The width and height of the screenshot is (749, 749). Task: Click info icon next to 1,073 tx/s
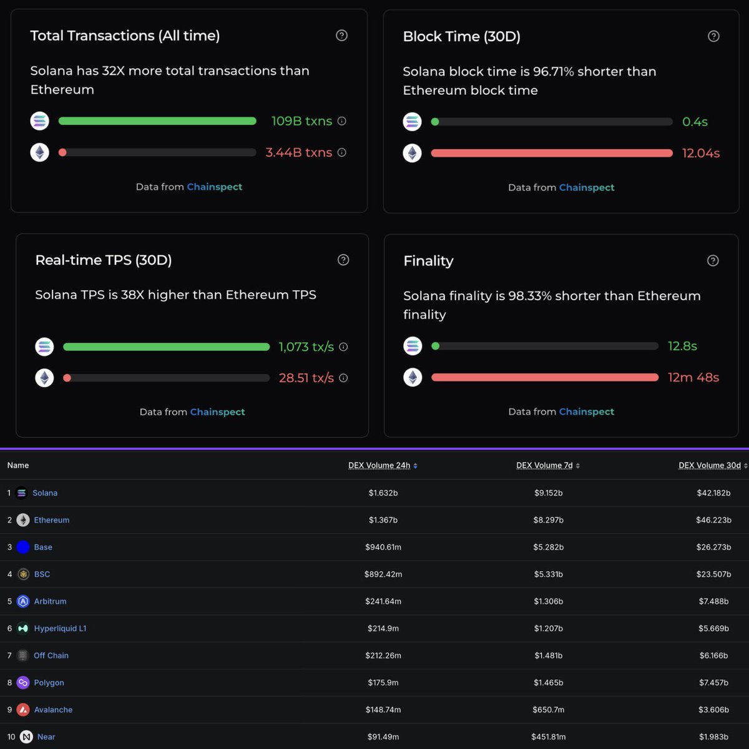343,347
